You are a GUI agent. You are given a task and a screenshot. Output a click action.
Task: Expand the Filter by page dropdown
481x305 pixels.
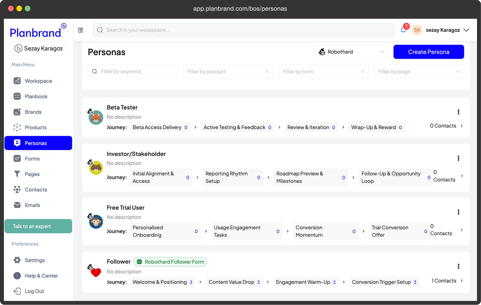pos(419,72)
